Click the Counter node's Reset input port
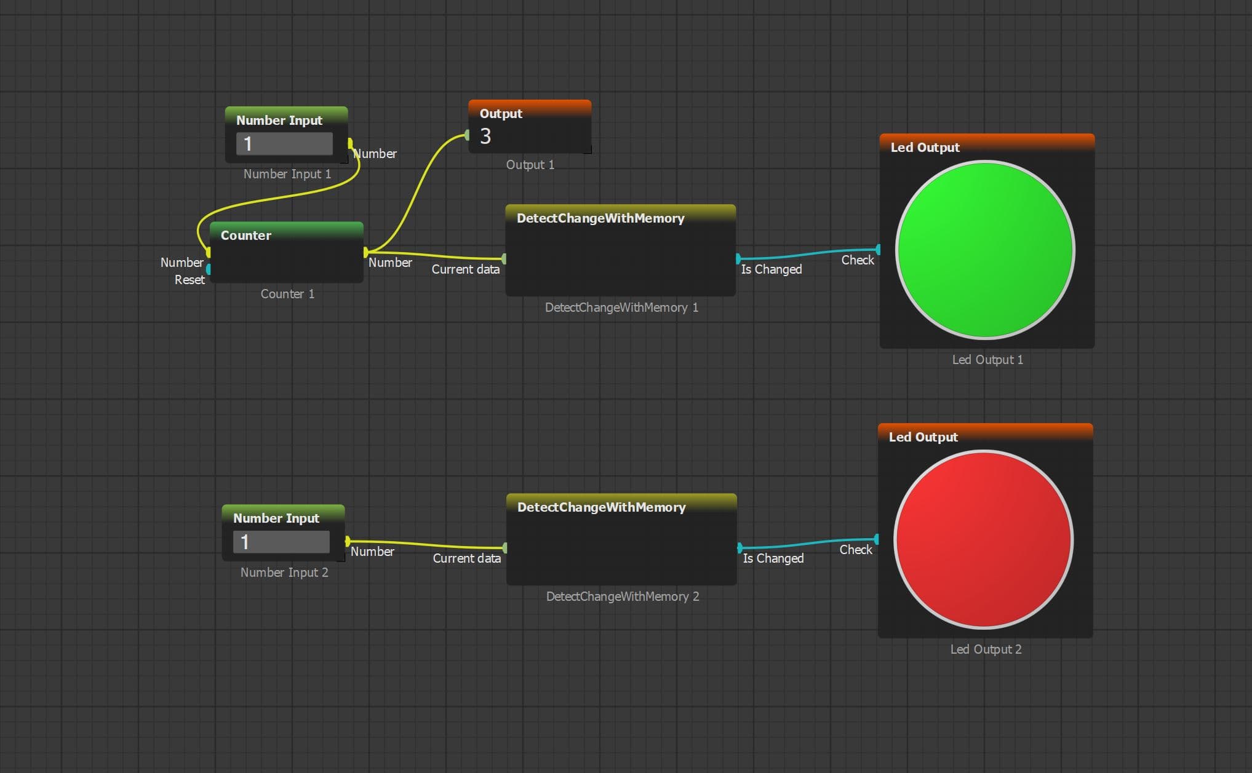This screenshot has height=773, width=1252. click(x=209, y=269)
